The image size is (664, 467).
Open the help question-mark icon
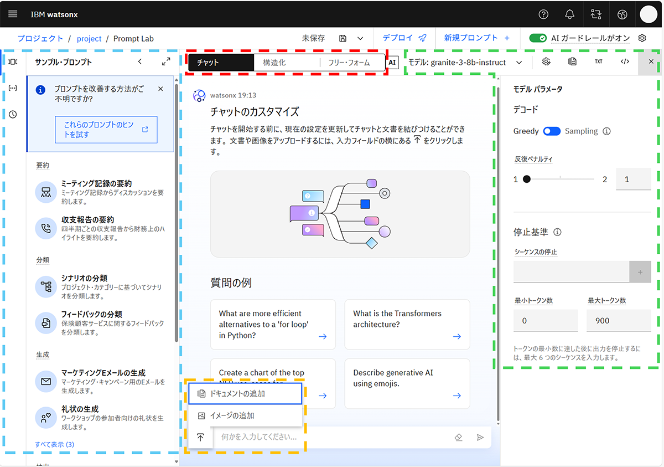544,14
